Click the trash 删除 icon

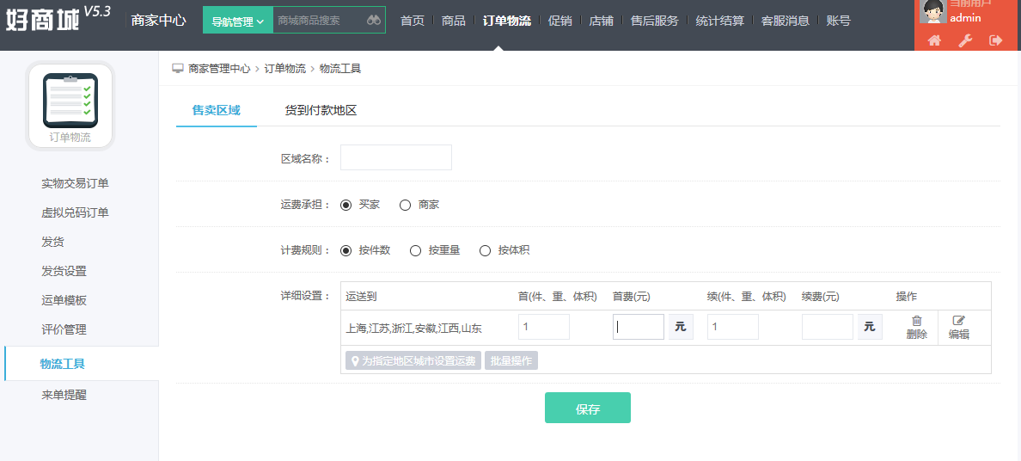[x=916, y=320]
